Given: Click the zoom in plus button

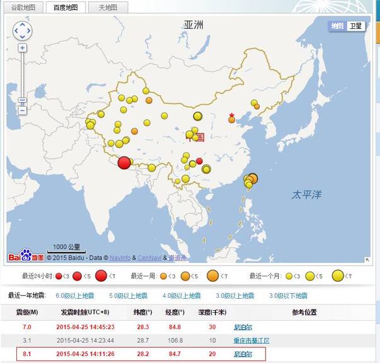Looking at the screenshot, I should click(23, 48).
